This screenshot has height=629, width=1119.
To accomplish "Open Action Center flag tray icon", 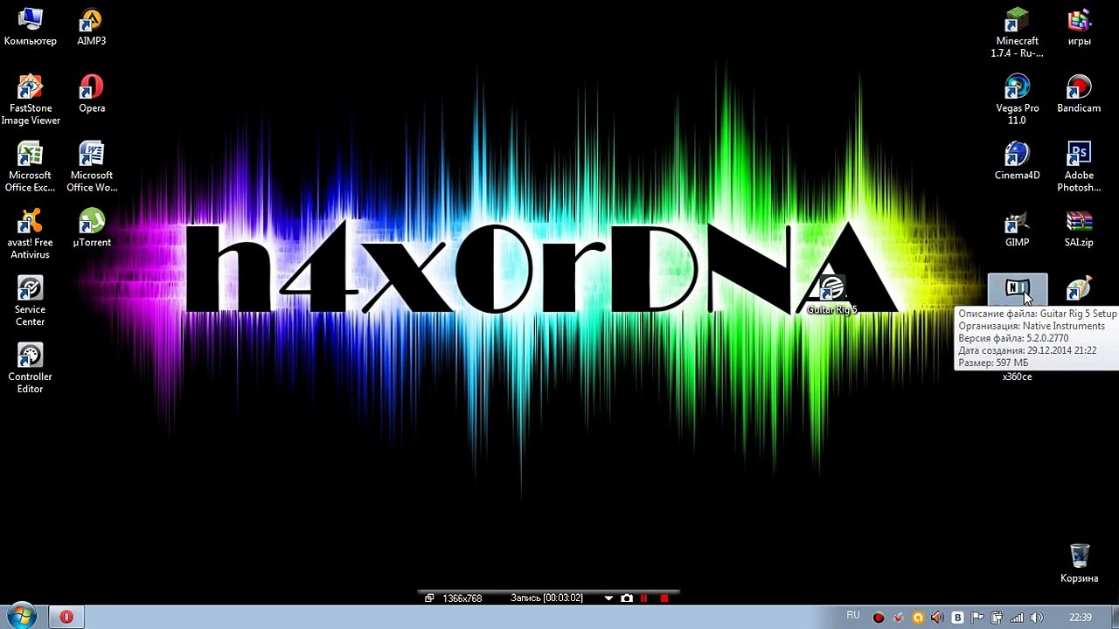I will (x=977, y=618).
